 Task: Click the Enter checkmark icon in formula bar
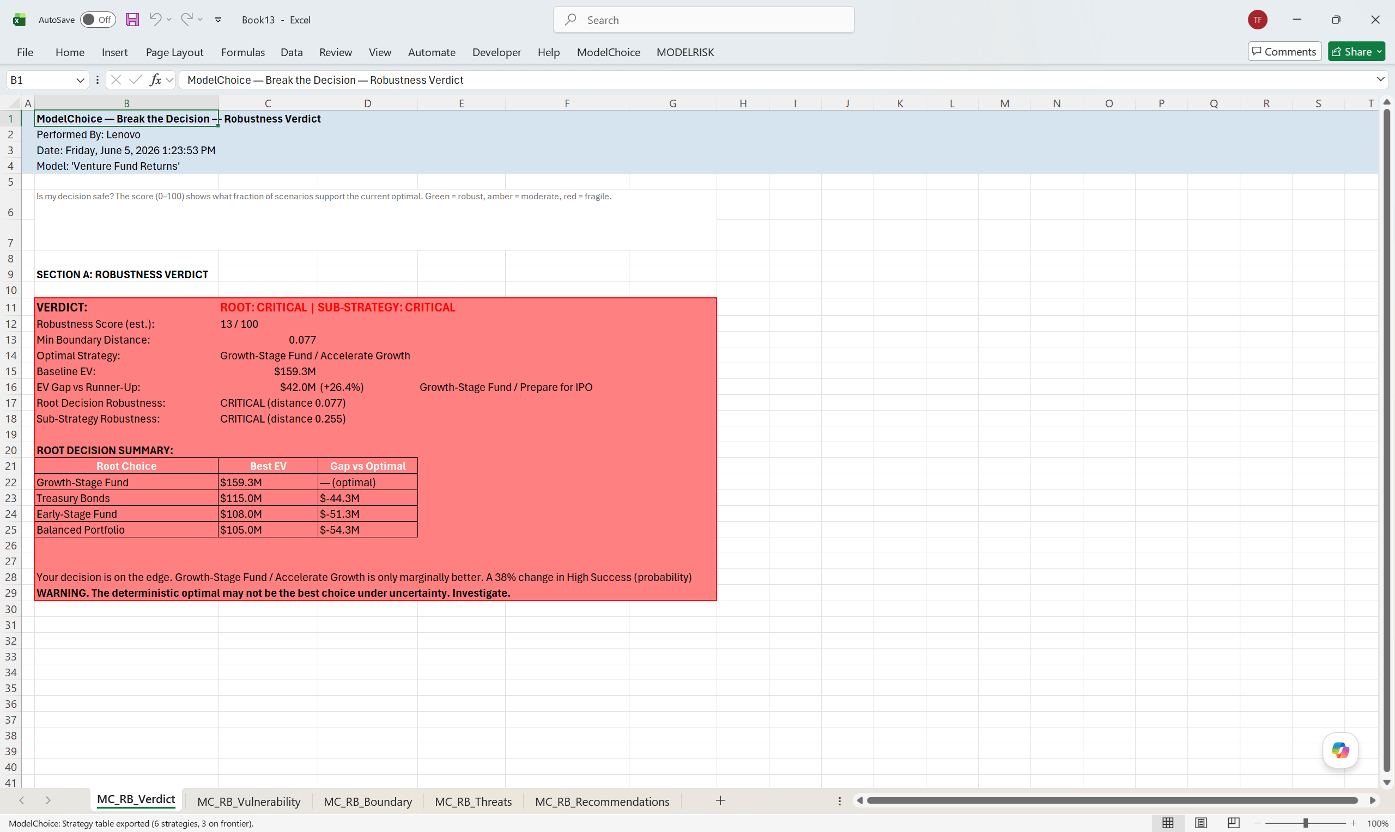(x=135, y=79)
